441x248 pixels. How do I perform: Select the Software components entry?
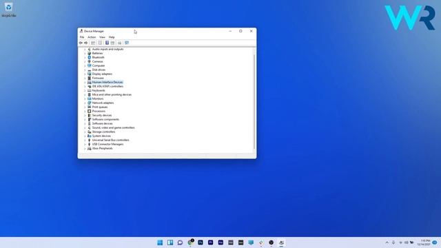[x=105, y=119]
